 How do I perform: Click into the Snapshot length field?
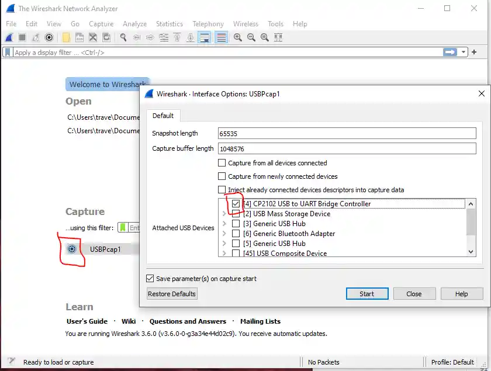[x=347, y=134]
